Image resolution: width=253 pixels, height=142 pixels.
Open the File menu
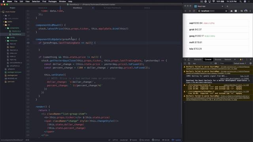tap(16, 2)
